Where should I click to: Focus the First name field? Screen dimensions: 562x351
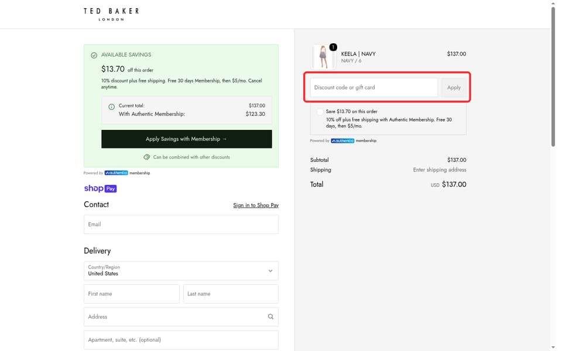coord(132,294)
